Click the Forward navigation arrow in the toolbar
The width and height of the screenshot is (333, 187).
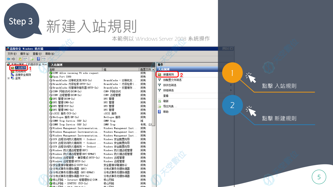(13, 59)
